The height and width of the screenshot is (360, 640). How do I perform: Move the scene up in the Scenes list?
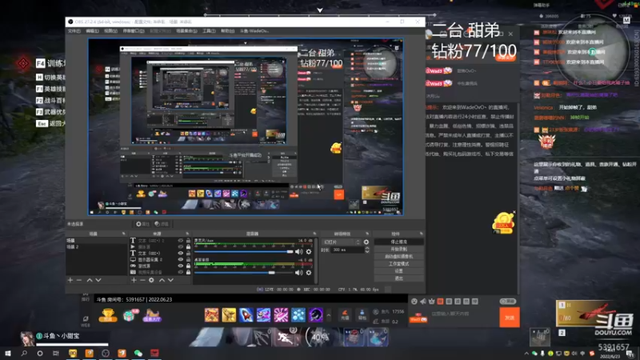coord(90,280)
